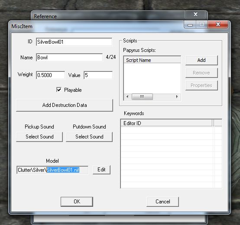Click the Name field containing Bowl
The height and width of the screenshot is (225, 240).
pyautogui.click(x=69, y=58)
